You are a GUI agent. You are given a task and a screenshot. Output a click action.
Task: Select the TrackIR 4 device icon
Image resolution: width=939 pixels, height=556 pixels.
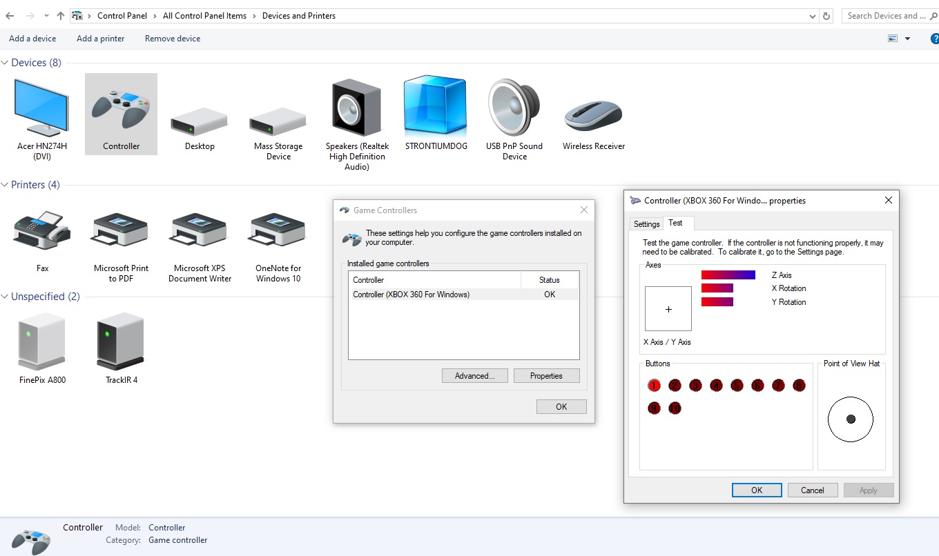coord(121,341)
